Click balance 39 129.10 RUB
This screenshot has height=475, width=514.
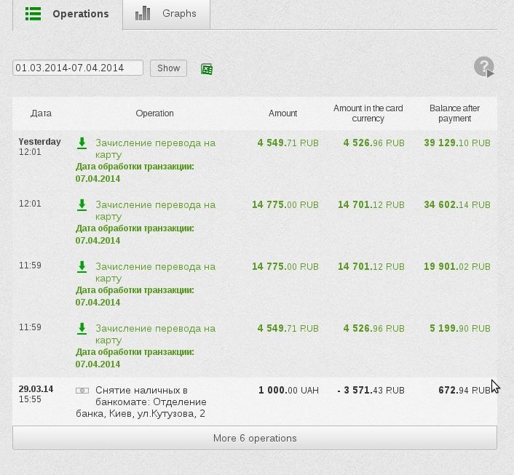457,143
